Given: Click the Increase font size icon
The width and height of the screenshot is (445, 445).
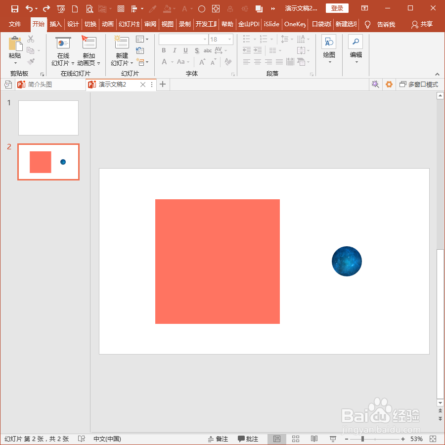Looking at the screenshot, I should tap(202, 62).
